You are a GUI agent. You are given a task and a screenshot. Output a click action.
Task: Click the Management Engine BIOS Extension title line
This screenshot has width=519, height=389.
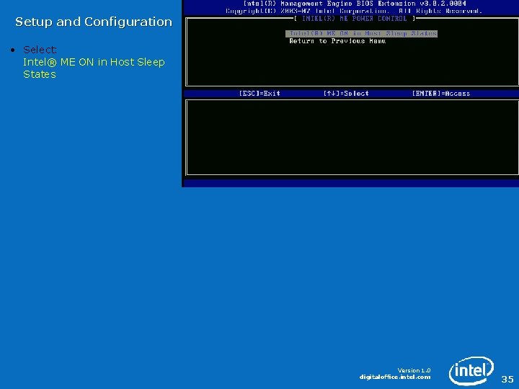click(x=355, y=4)
